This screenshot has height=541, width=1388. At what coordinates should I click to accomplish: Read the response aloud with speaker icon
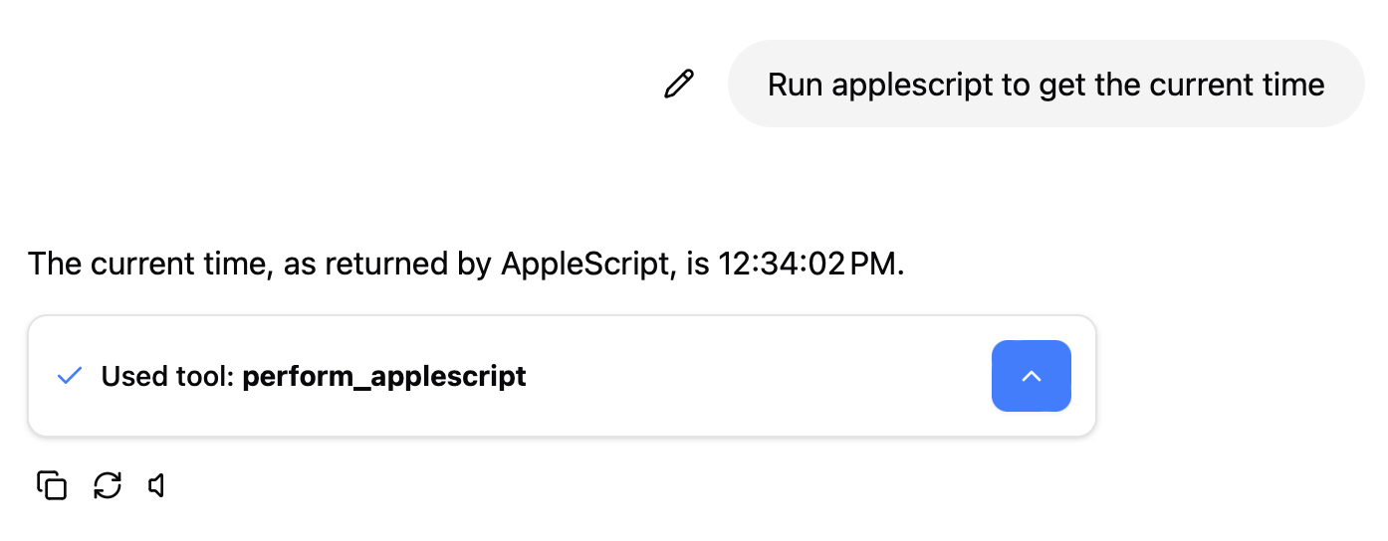click(x=156, y=485)
